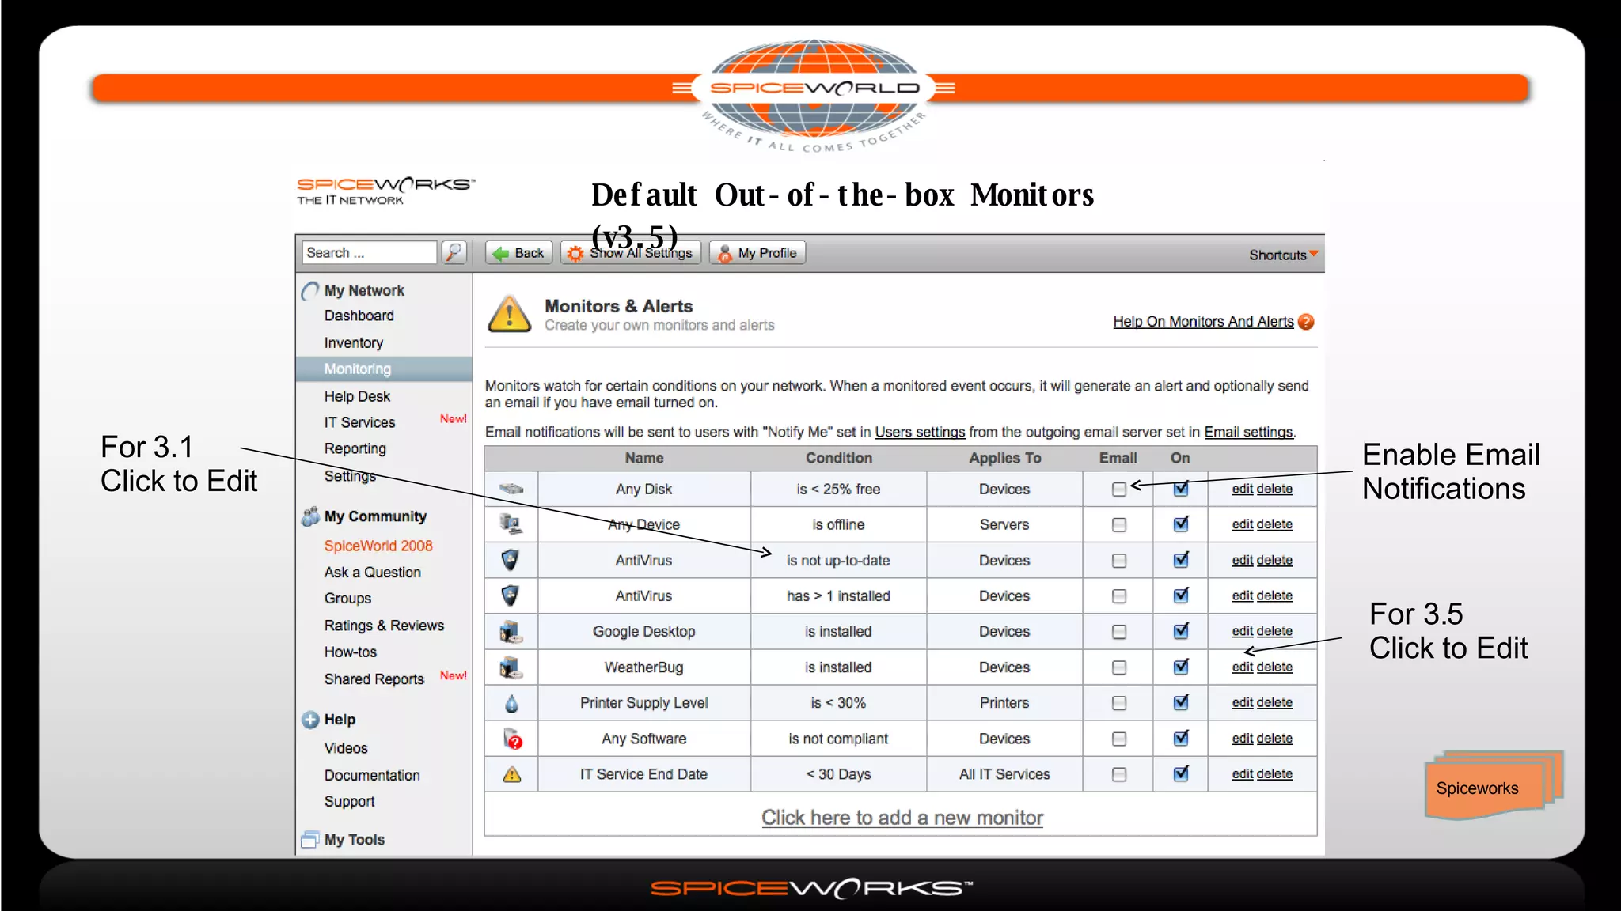Delete the Google Desktop monitor

1274,631
